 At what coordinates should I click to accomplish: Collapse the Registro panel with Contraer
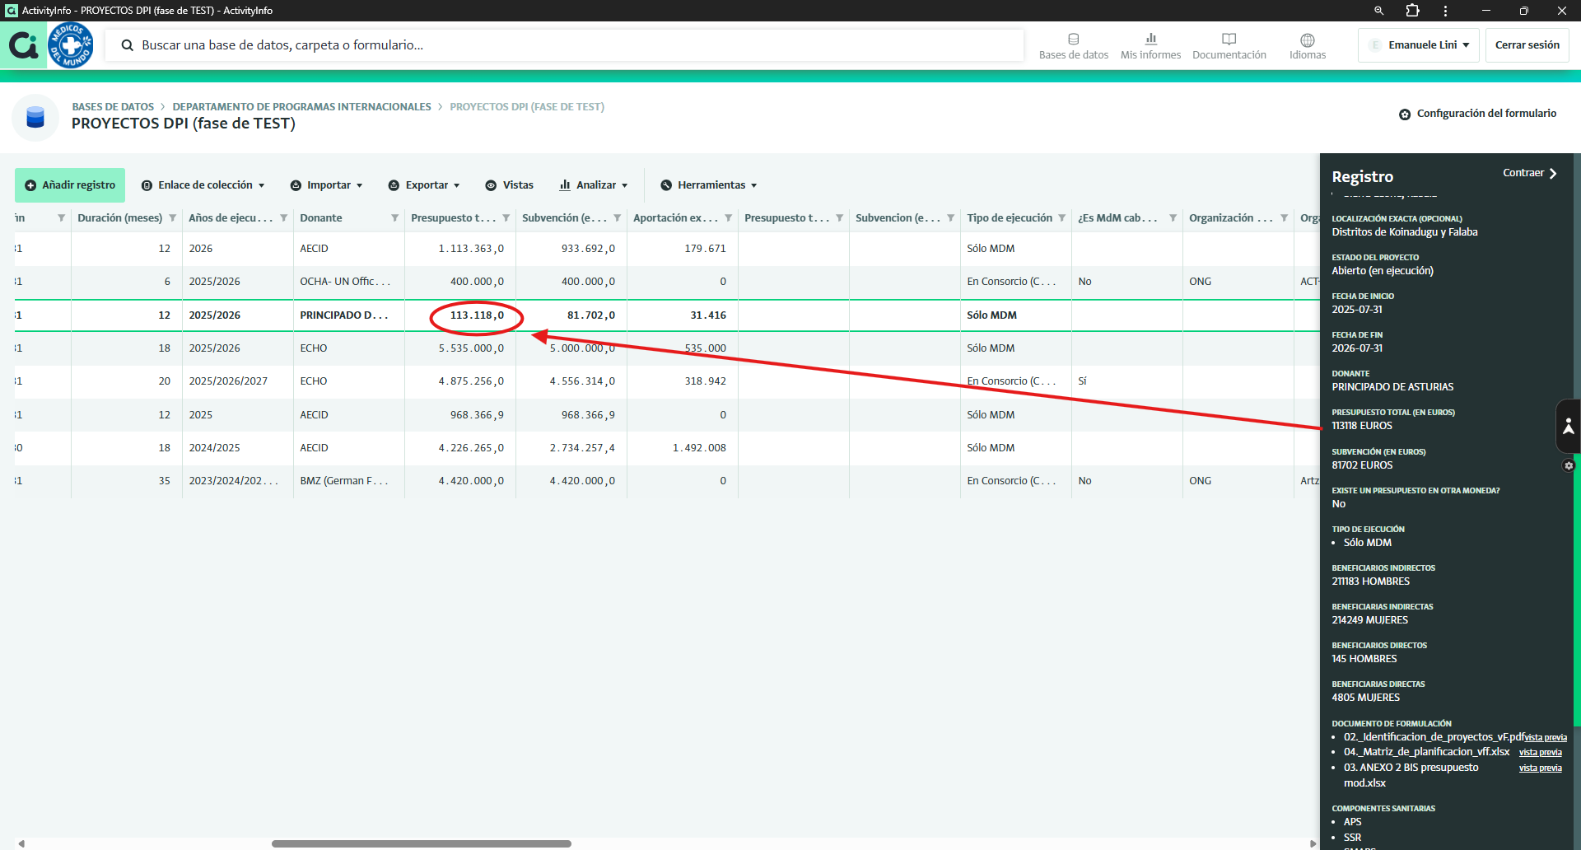(1529, 173)
